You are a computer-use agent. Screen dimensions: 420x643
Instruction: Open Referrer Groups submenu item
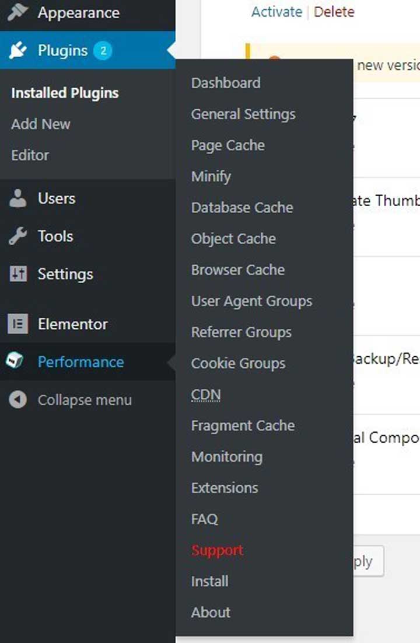coord(242,332)
